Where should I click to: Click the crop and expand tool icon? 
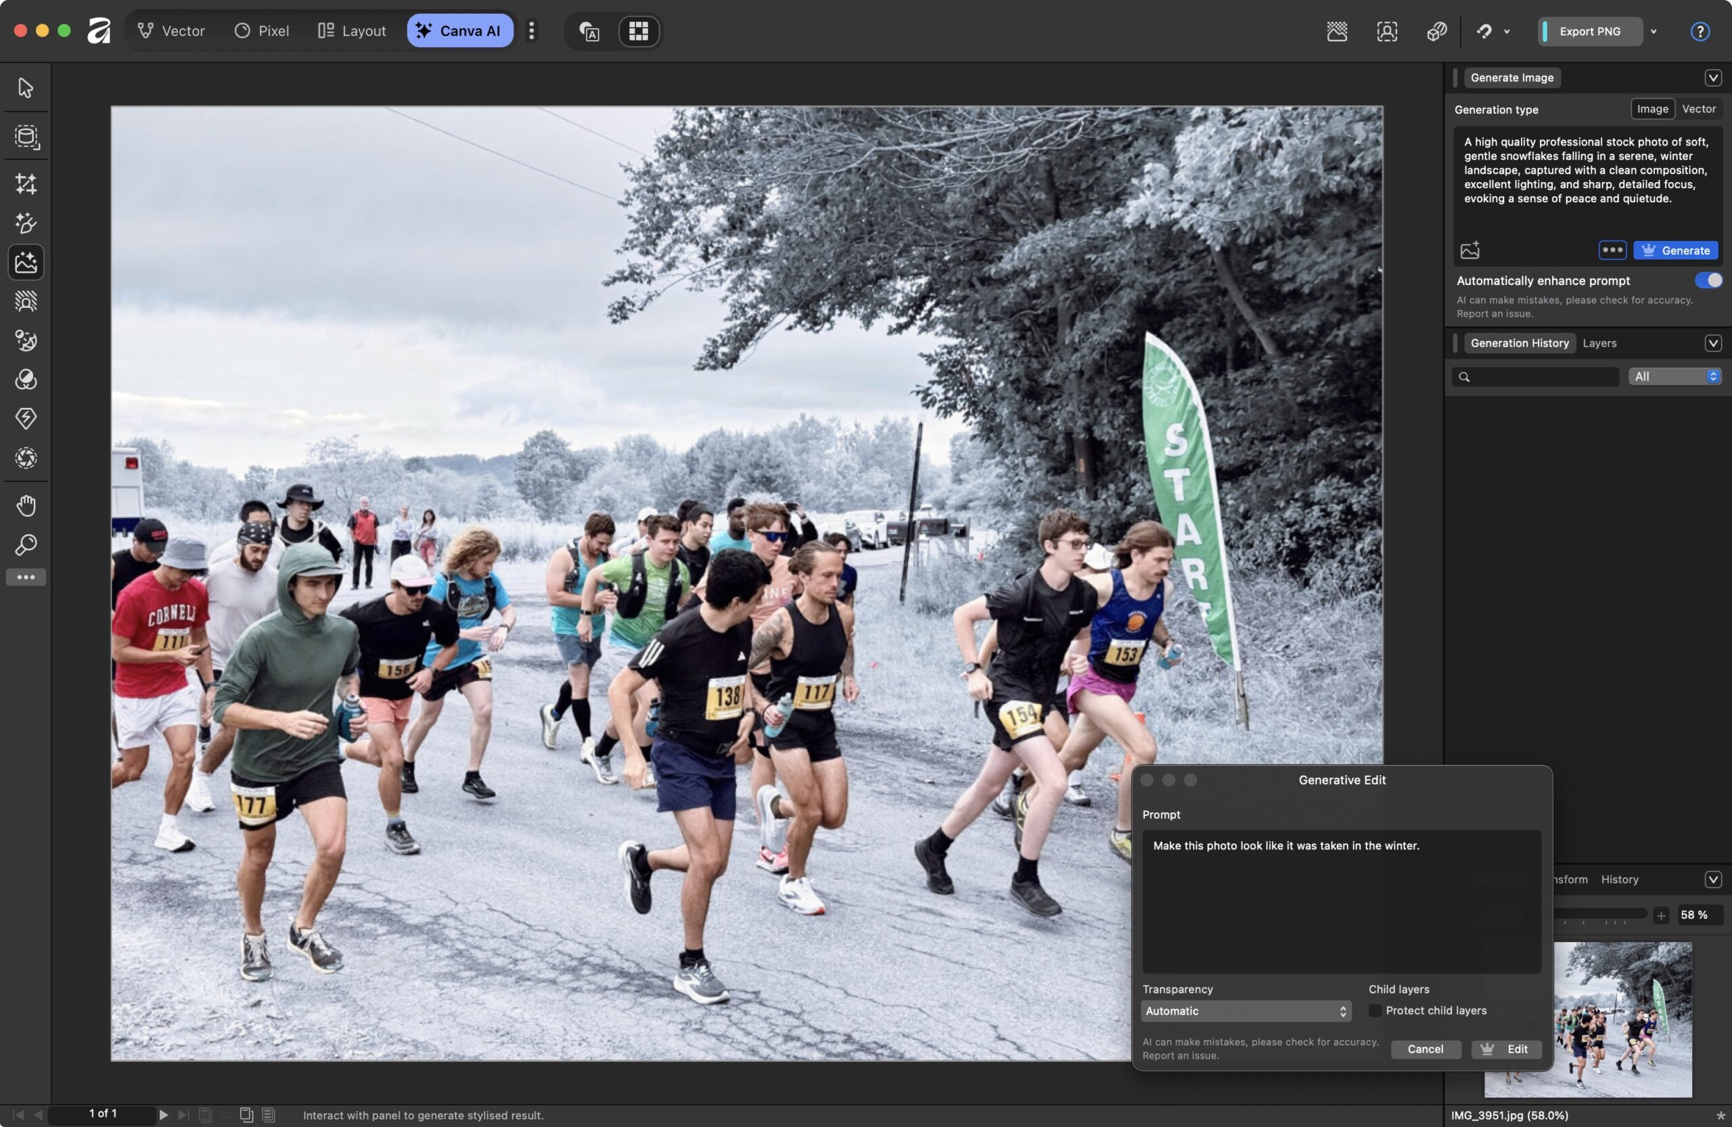(x=26, y=183)
